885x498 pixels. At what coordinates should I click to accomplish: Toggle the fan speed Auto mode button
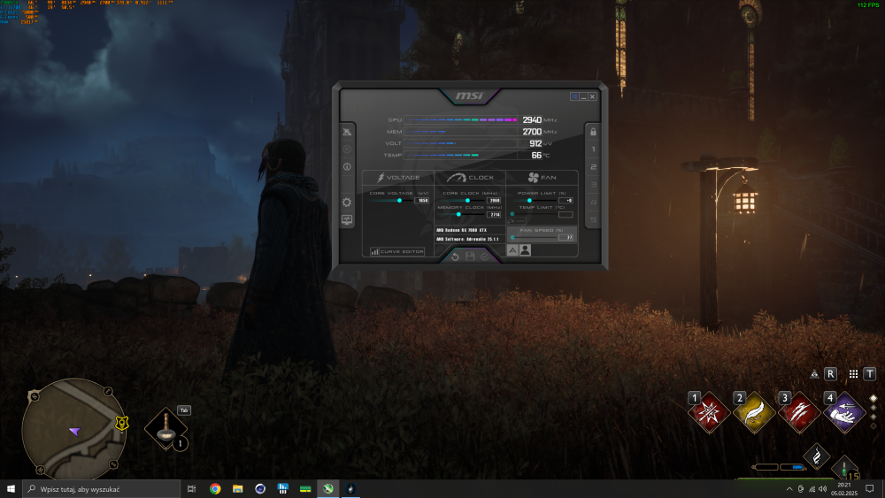tap(512, 250)
